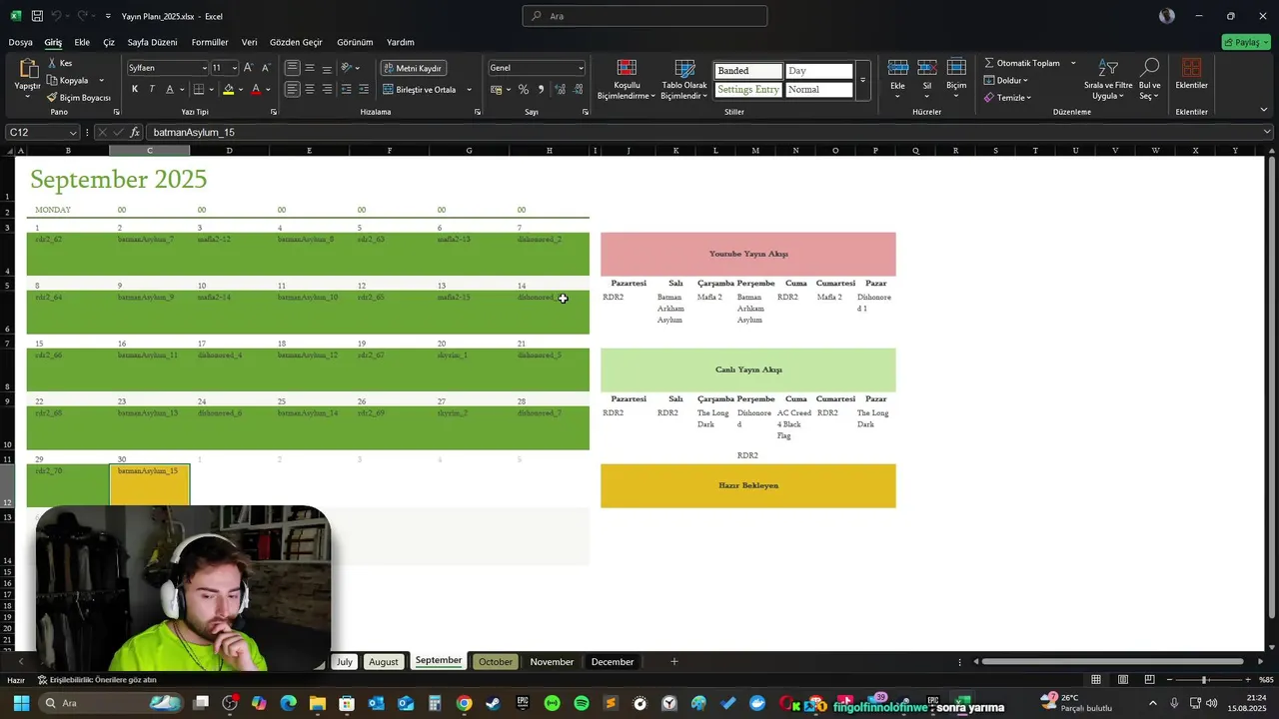
Task: Toggle underline formatting with the A button
Action: (169, 89)
